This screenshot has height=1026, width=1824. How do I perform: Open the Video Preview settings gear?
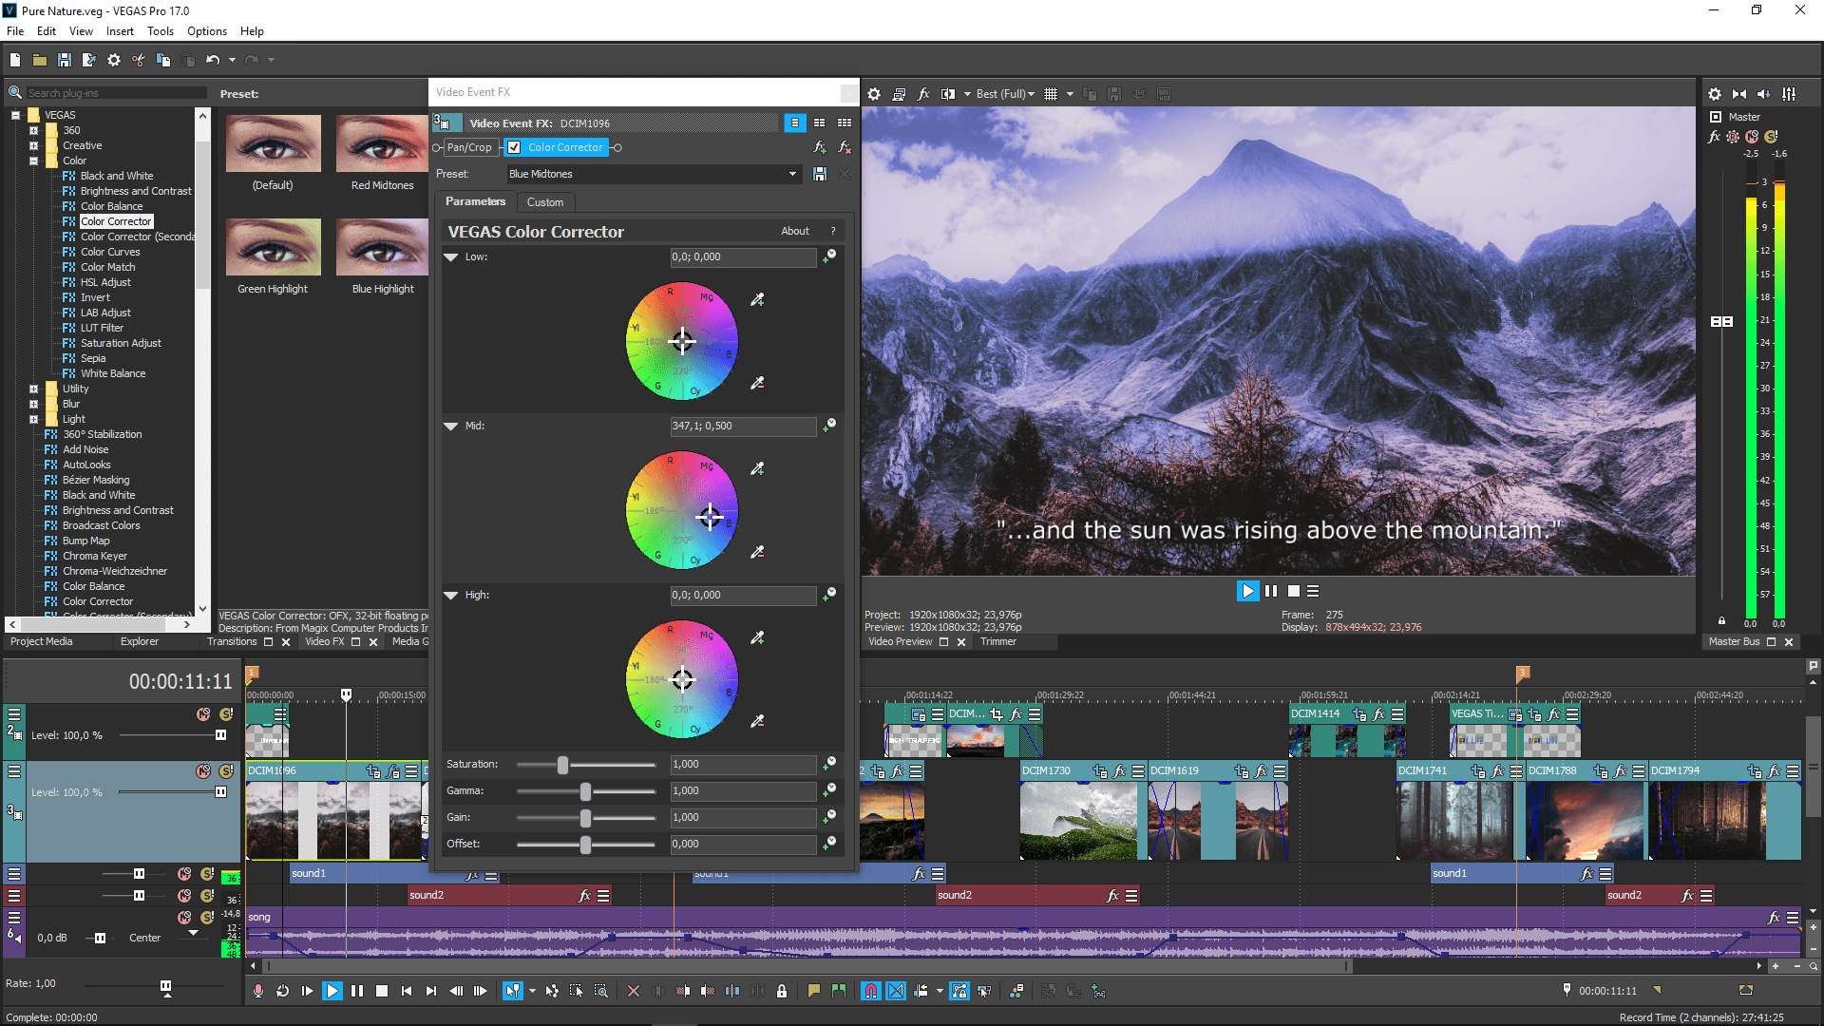coord(874,94)
